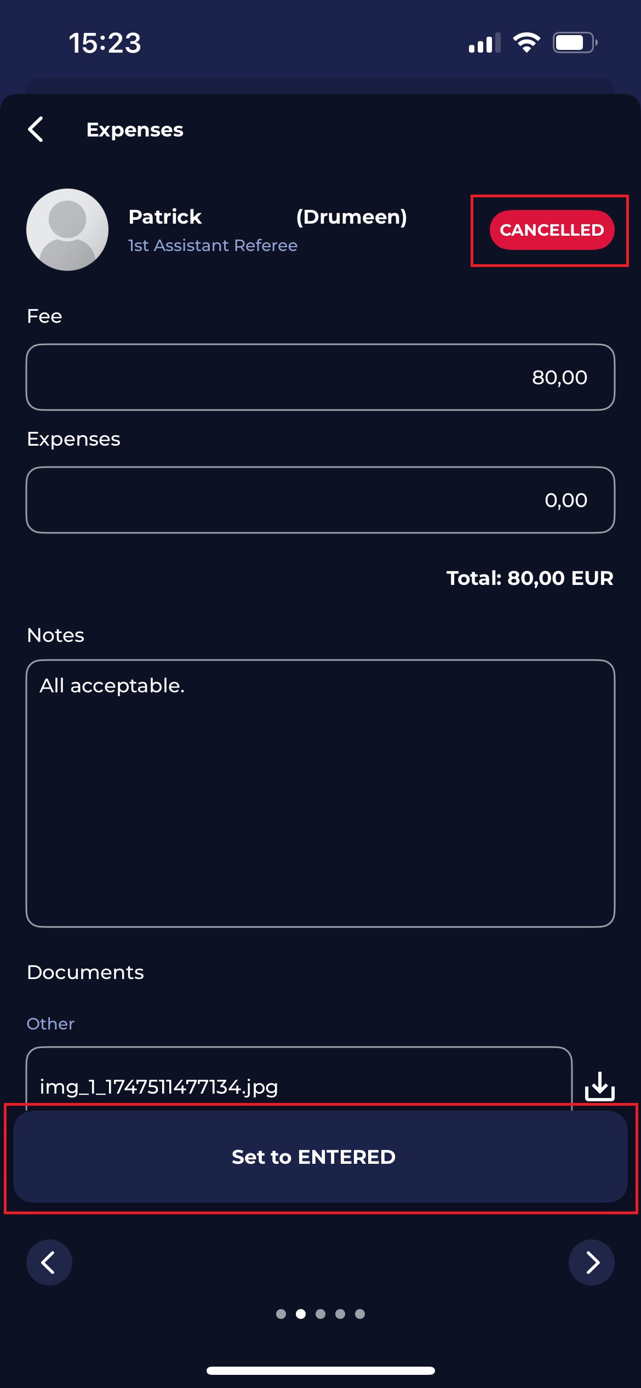Tap the 1st Assistant Referee role label
The width and height of the screenshot is (641, 1388).
pyautogui.click(x=213, y=246)
